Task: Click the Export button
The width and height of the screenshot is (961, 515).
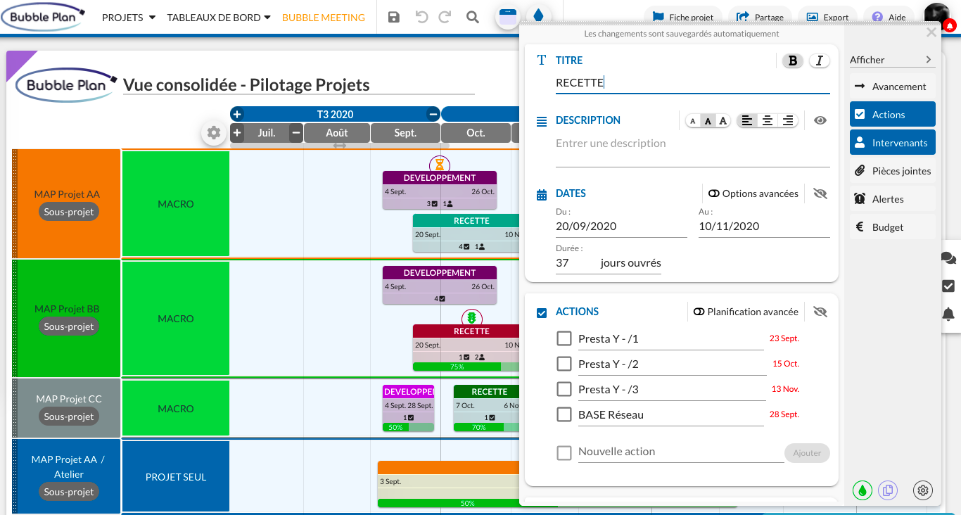Action: 827,17
